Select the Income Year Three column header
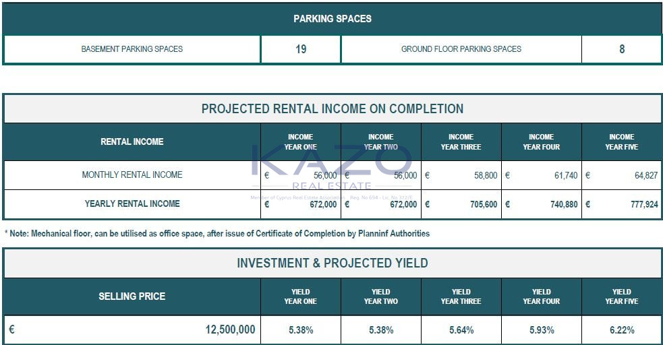This screenshot has height=345, width=663. (x=461, y=142)
